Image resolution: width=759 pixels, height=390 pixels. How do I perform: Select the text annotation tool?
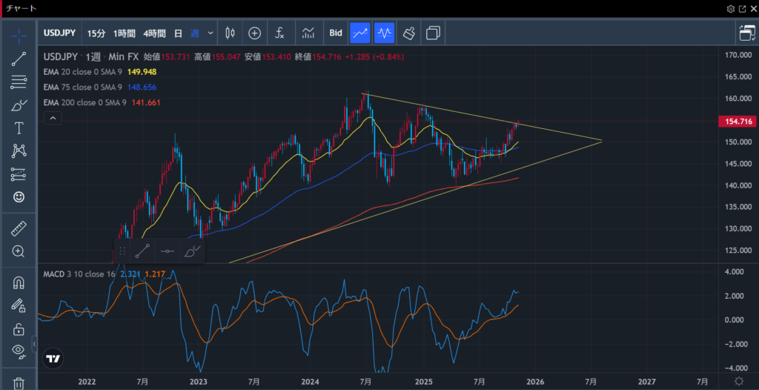(19, 128)
